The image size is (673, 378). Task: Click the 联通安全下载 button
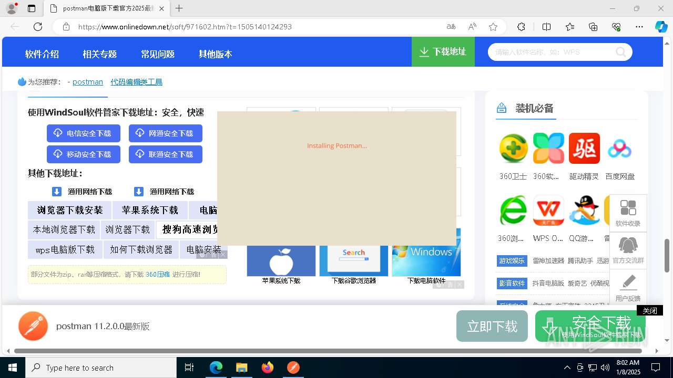166,154
